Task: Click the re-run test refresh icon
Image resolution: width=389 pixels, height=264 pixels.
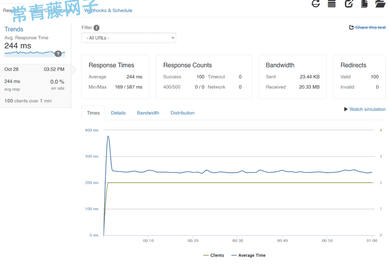Action: (316, 4)
